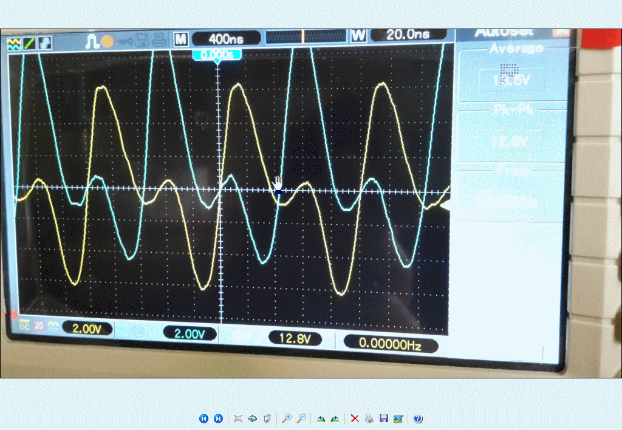The image size is (622, 430).
Task: Switch to Actual Size view
Action: pyautogui.click(x=253, y=418)
